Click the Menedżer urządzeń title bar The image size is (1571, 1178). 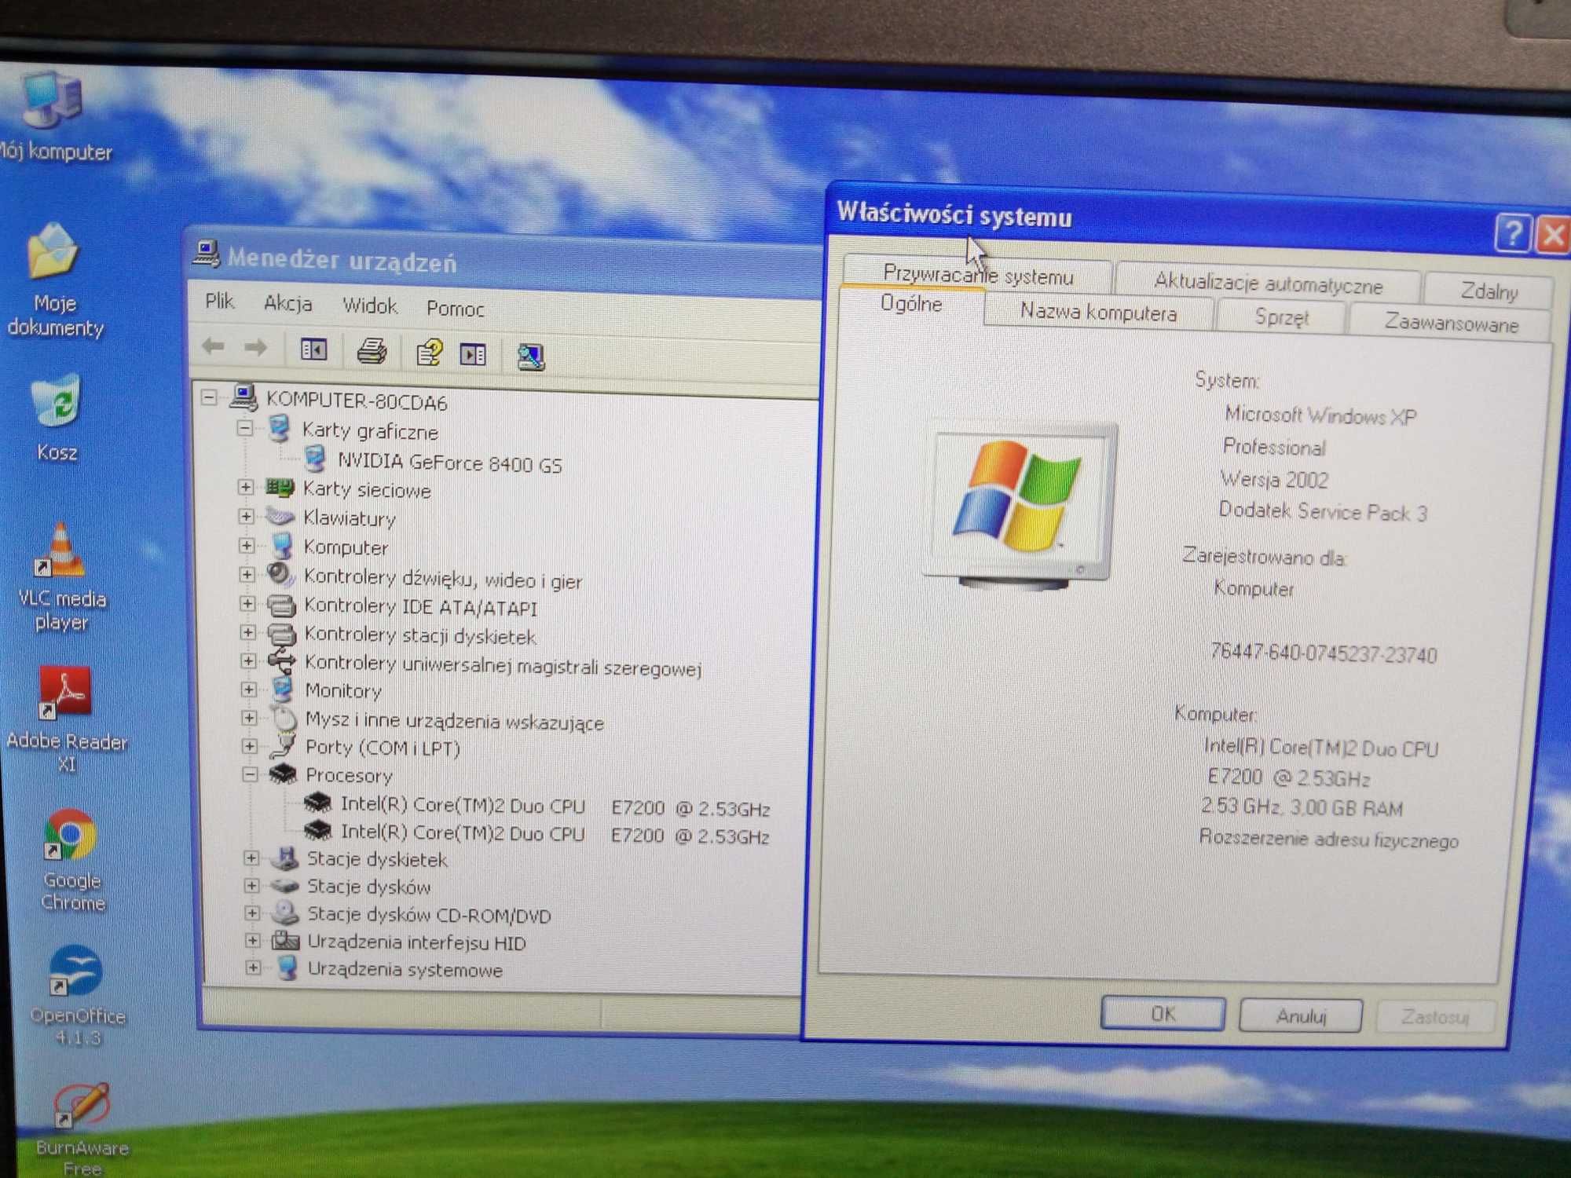(503, 260)
